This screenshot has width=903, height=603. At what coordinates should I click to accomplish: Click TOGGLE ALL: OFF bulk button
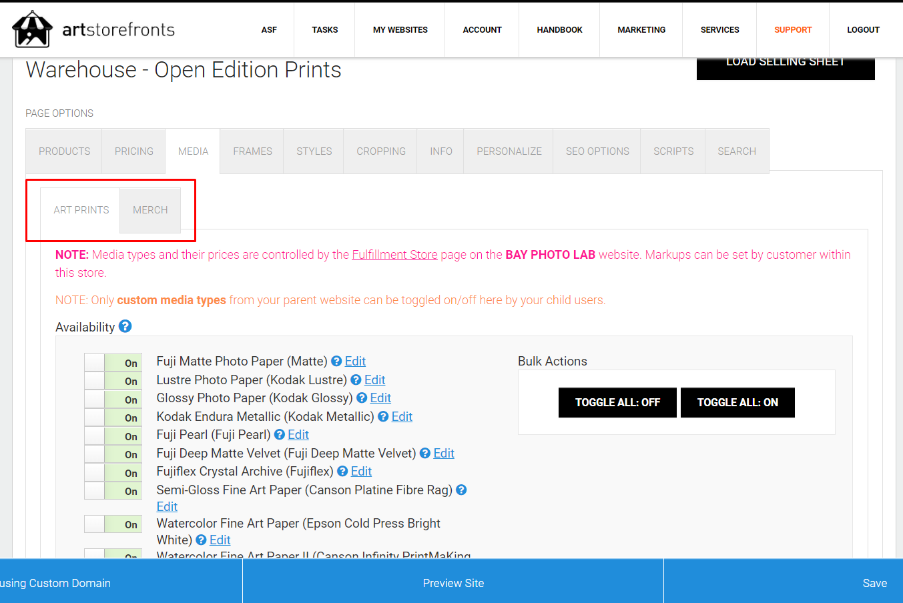pyautogui.click(x=617, y=402)
